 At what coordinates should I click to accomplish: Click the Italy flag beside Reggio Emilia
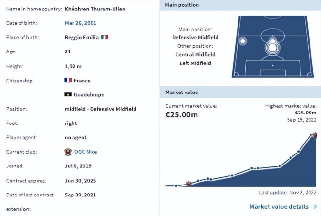[x=104, y=37]
